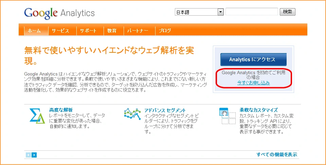Click the next feature arrow icon

(34, 155)
